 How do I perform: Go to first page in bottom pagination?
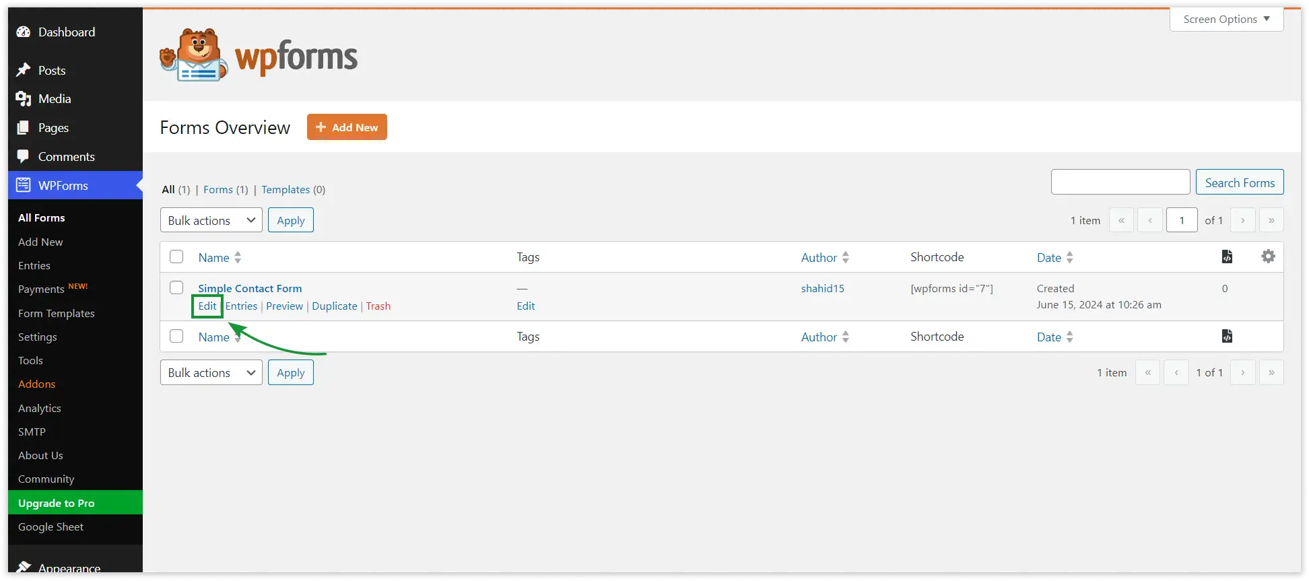pos(1147,372)
